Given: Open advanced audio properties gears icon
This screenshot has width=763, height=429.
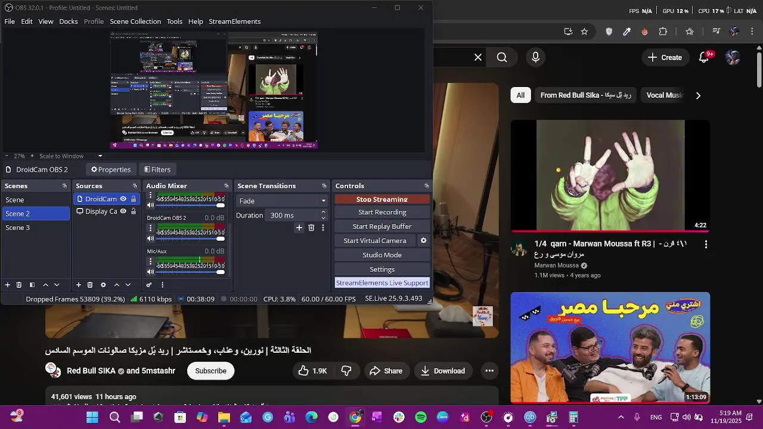Looking at the screenshot, I should tap(149, 285).
